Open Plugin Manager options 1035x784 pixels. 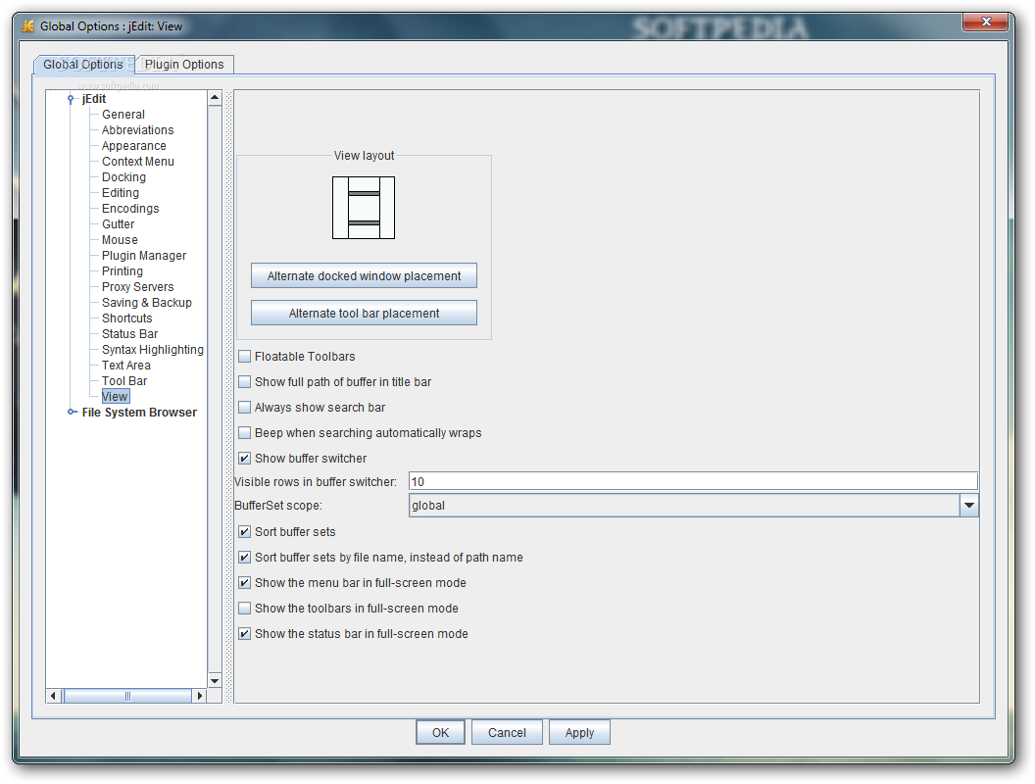[x=144, y=256]
